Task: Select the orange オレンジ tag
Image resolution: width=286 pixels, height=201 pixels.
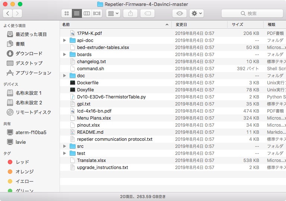Action: click(25, 172)
